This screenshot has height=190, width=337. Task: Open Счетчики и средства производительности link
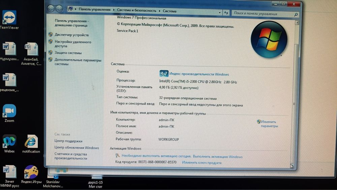(71, 156)
